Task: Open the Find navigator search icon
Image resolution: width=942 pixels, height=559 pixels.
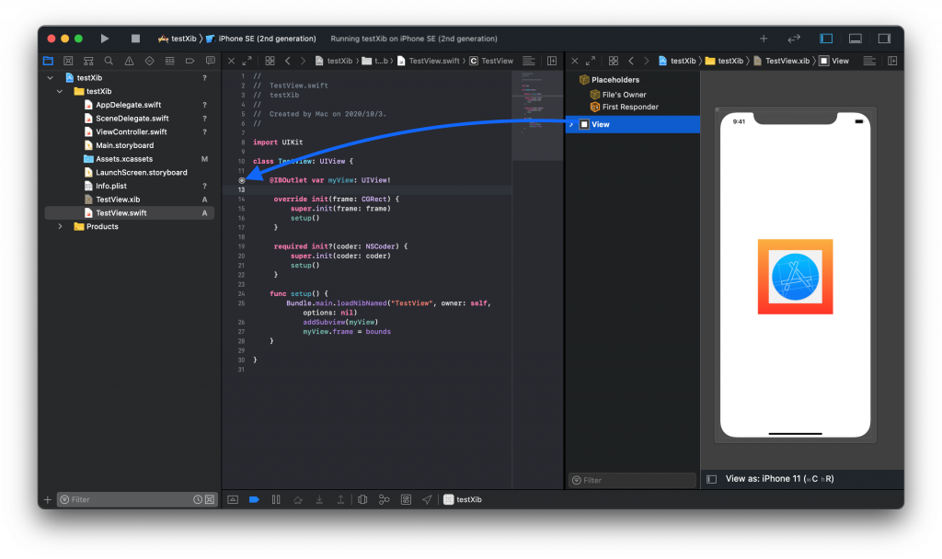Action: pos(109,61)
